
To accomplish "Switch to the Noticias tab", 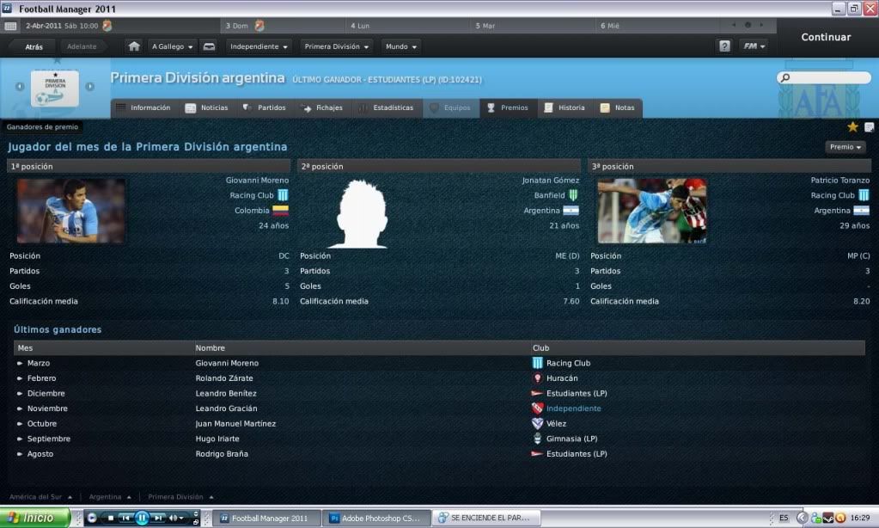I will [207, 107].
